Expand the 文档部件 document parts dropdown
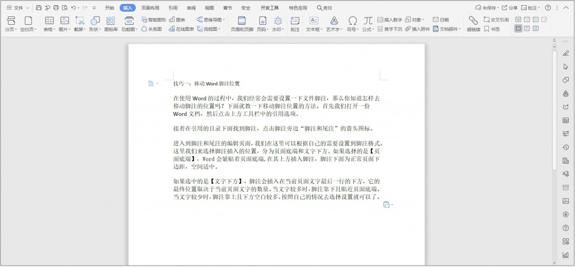575x267 pixels. 447,29
